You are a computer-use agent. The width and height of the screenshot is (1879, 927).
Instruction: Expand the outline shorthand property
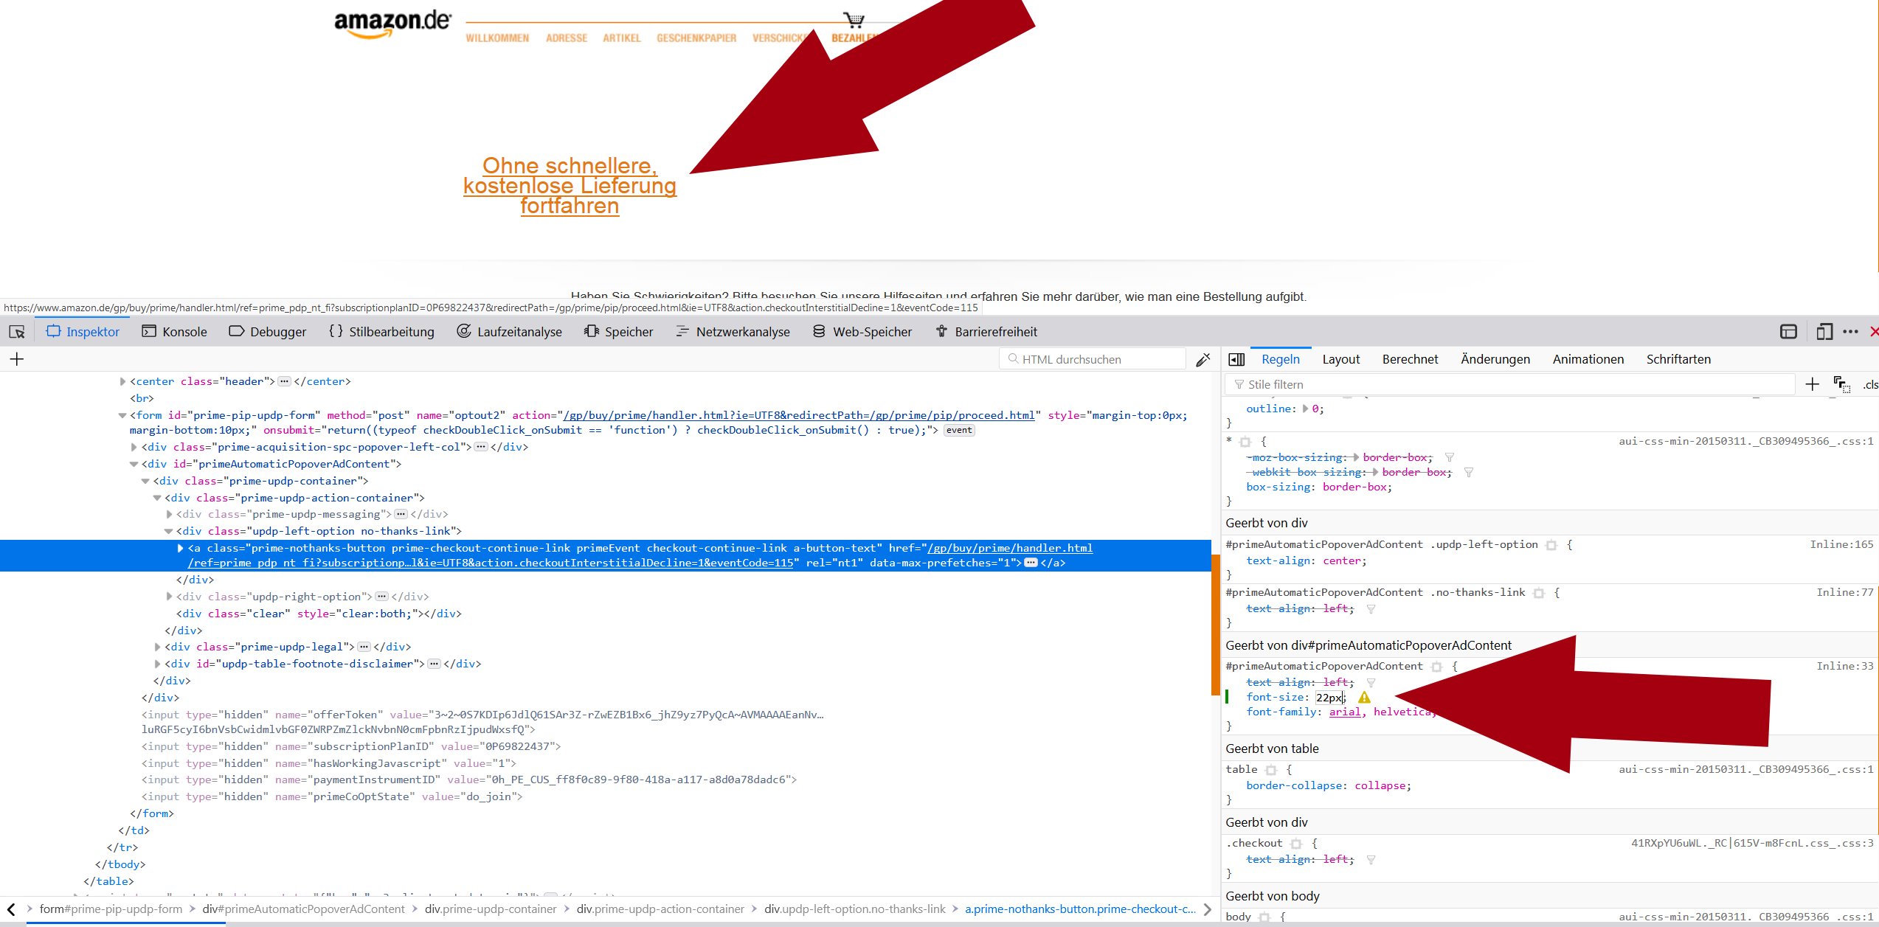pyautogui.click(x=1305, y=409)
